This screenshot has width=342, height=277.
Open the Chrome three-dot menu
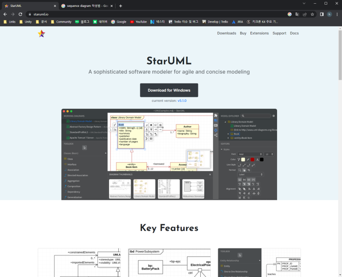(337, 14)
